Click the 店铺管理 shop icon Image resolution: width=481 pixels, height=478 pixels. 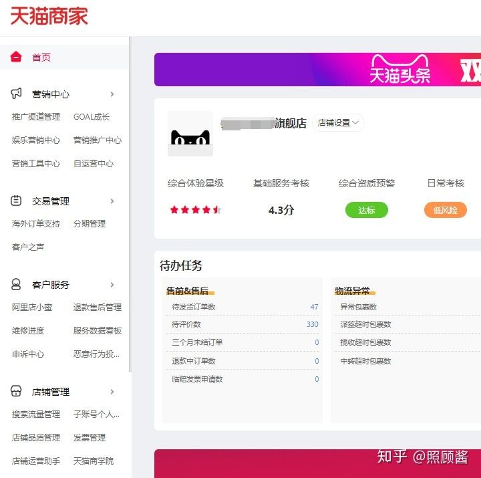click(x=16, y=391)
